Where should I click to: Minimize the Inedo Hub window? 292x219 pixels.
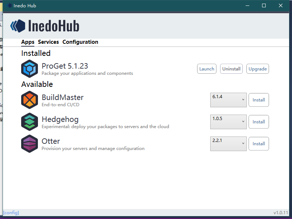247,5
